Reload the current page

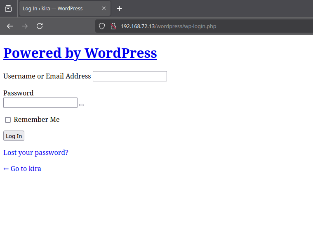tap(40, 26)
